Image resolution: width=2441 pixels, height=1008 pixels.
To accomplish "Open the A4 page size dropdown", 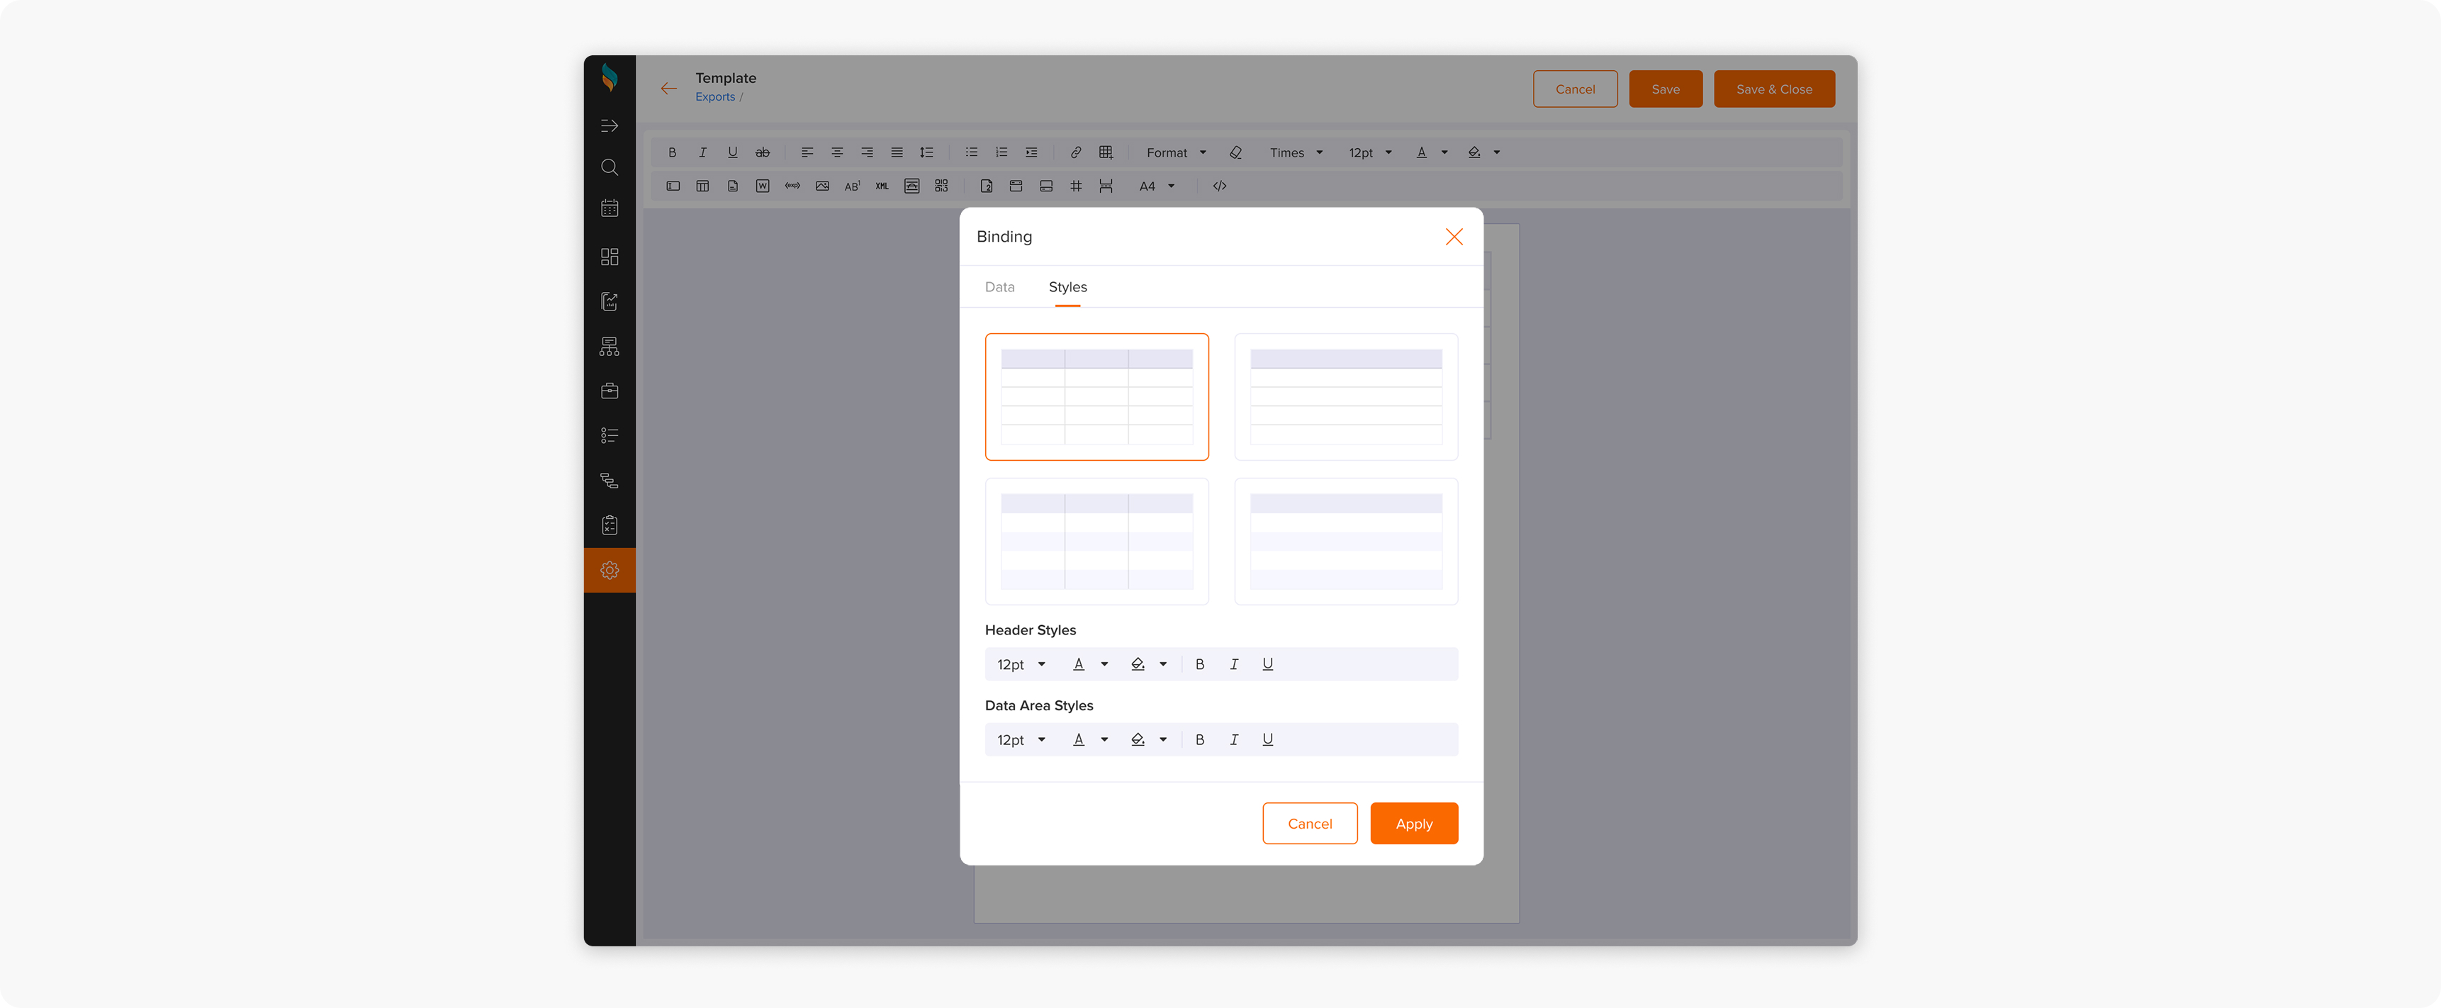I will click(1156, 186).
